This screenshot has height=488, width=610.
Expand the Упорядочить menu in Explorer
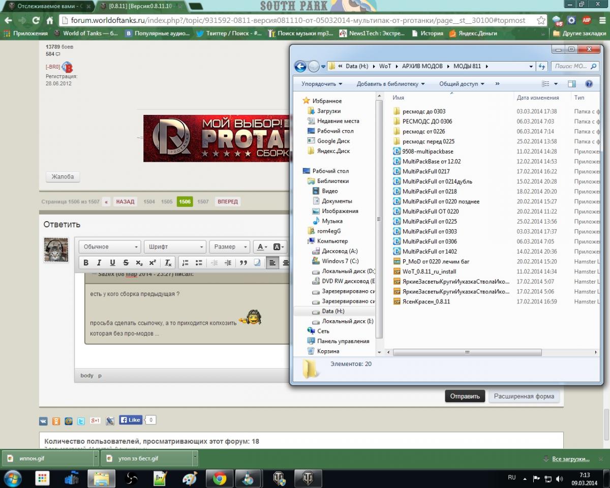pos(321,84)
